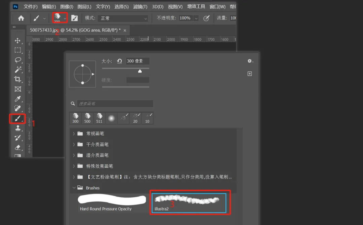Select the Spot Healing Brush tool
363x225 pixels.
(x=17, y=108)
